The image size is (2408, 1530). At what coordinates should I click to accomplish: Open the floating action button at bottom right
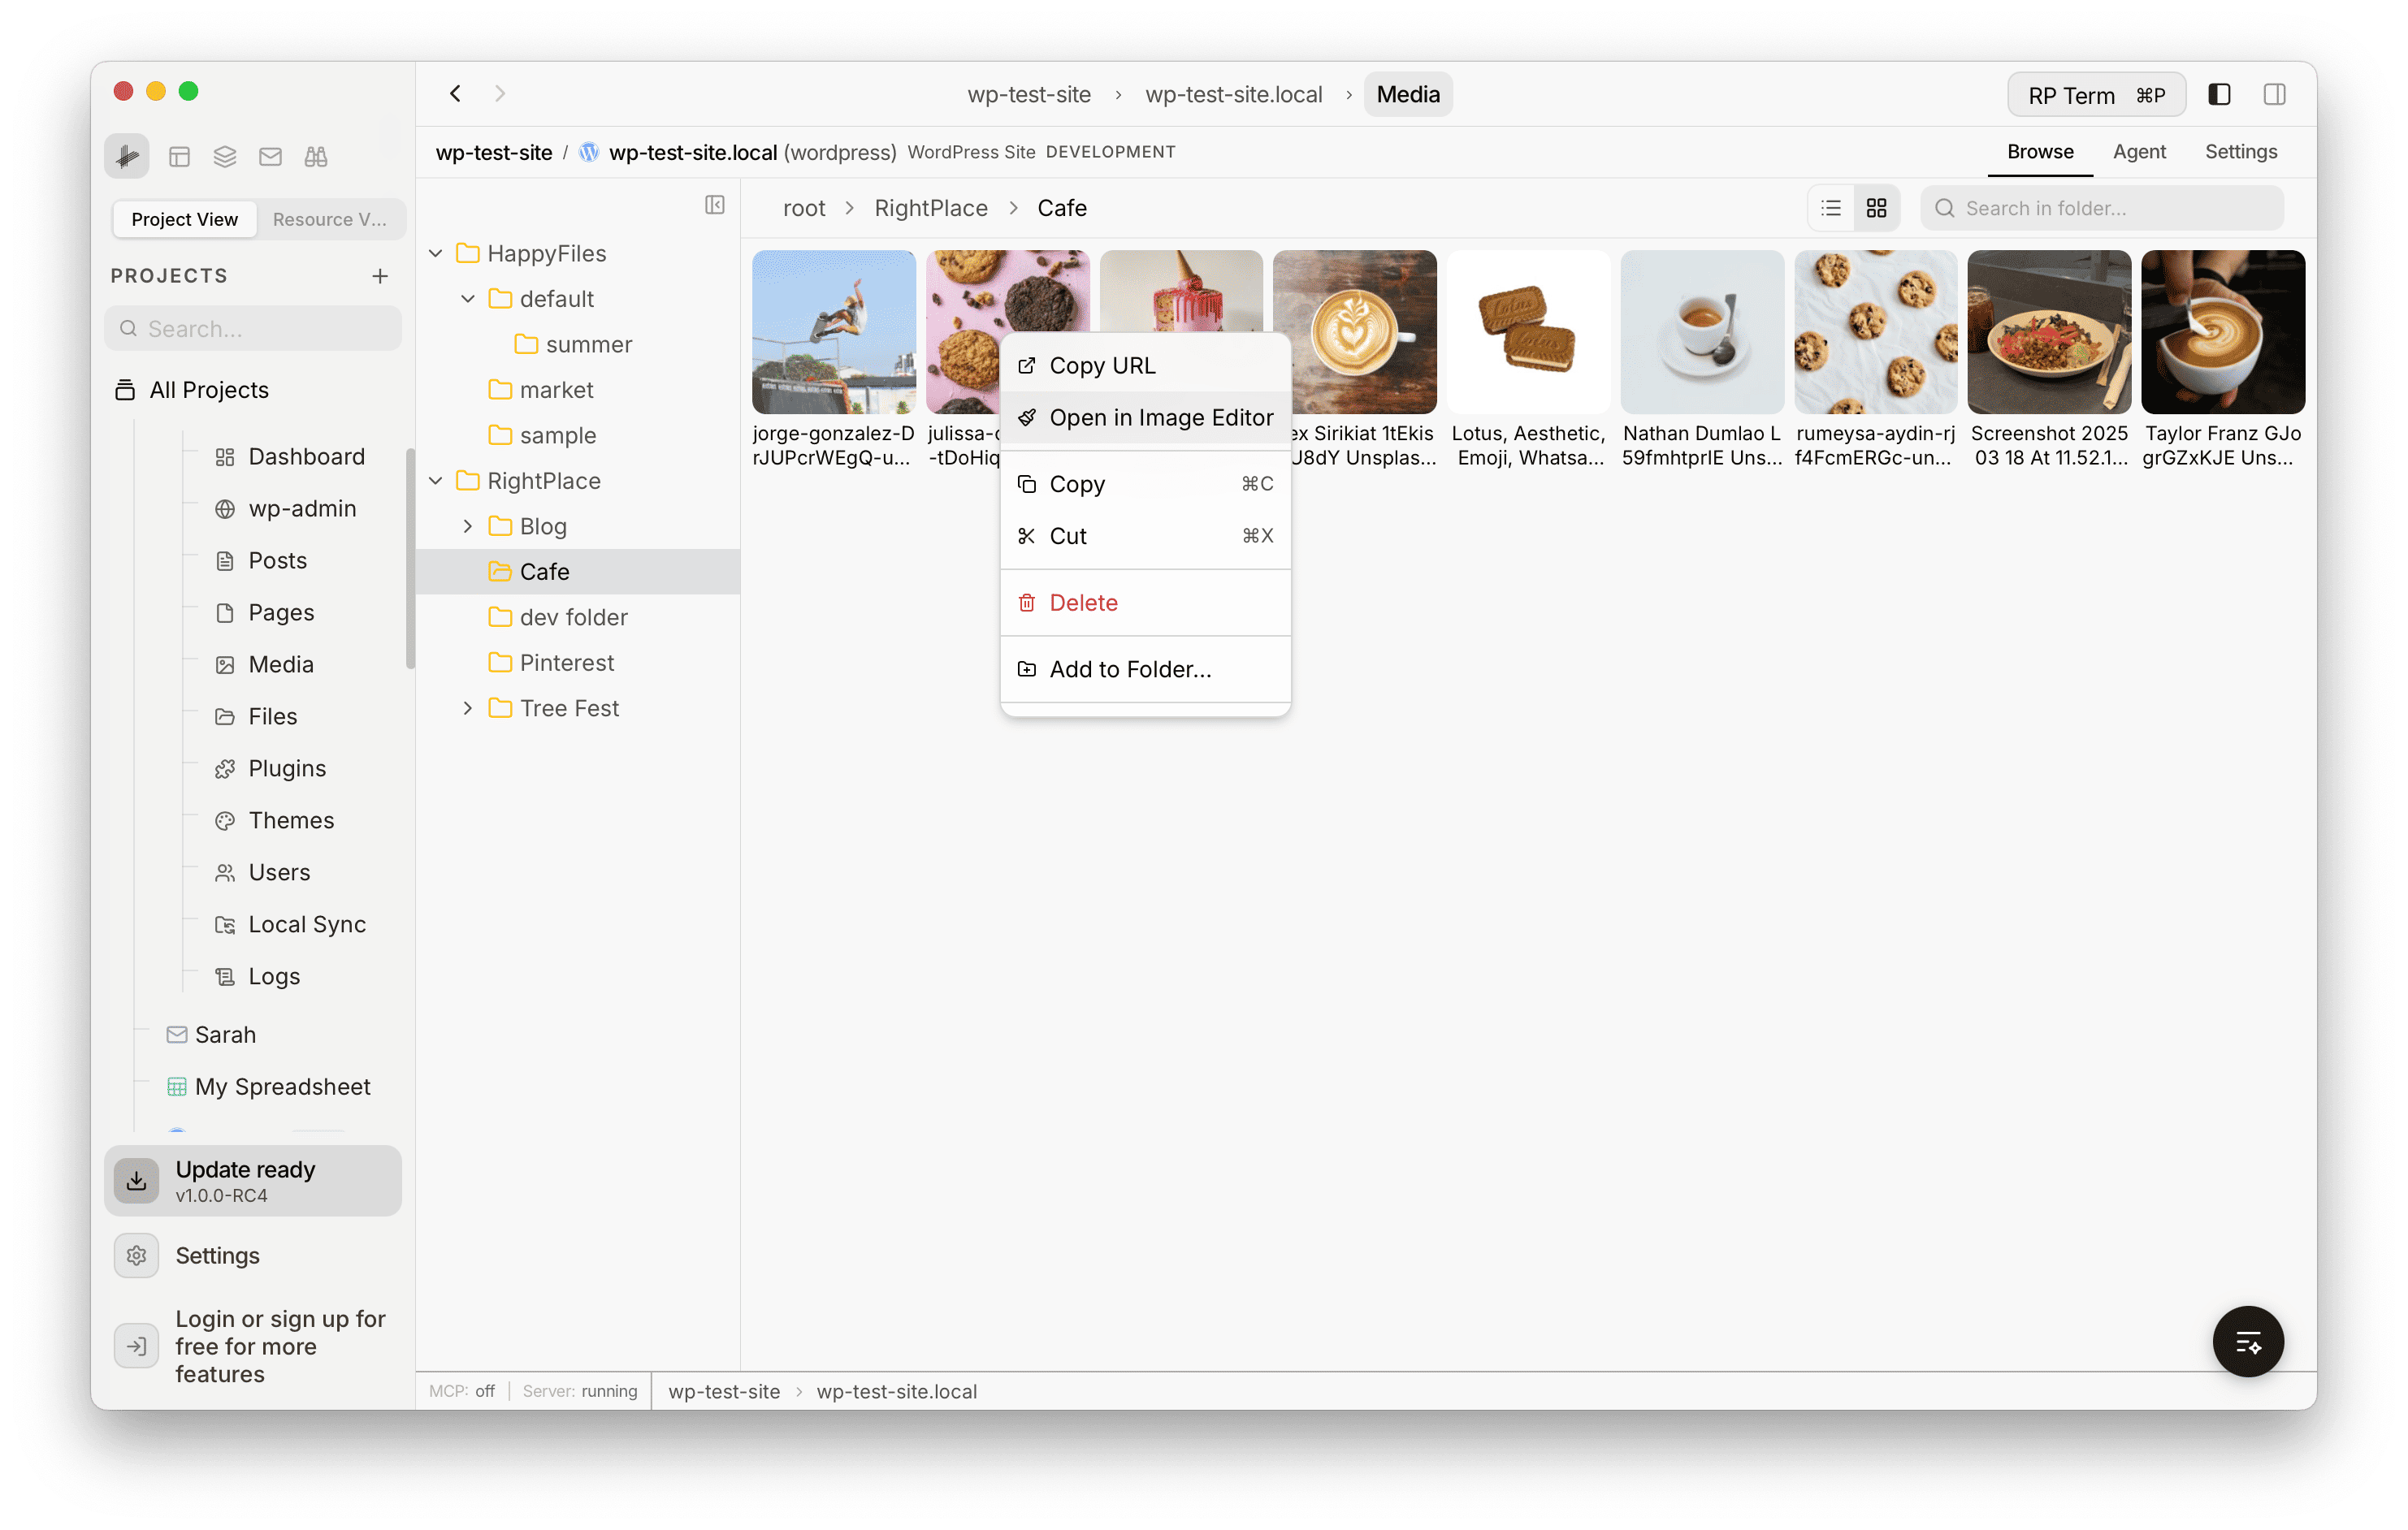(2248, 1341)
